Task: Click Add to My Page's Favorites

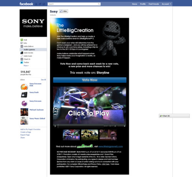Action: (x=30, y=129)
